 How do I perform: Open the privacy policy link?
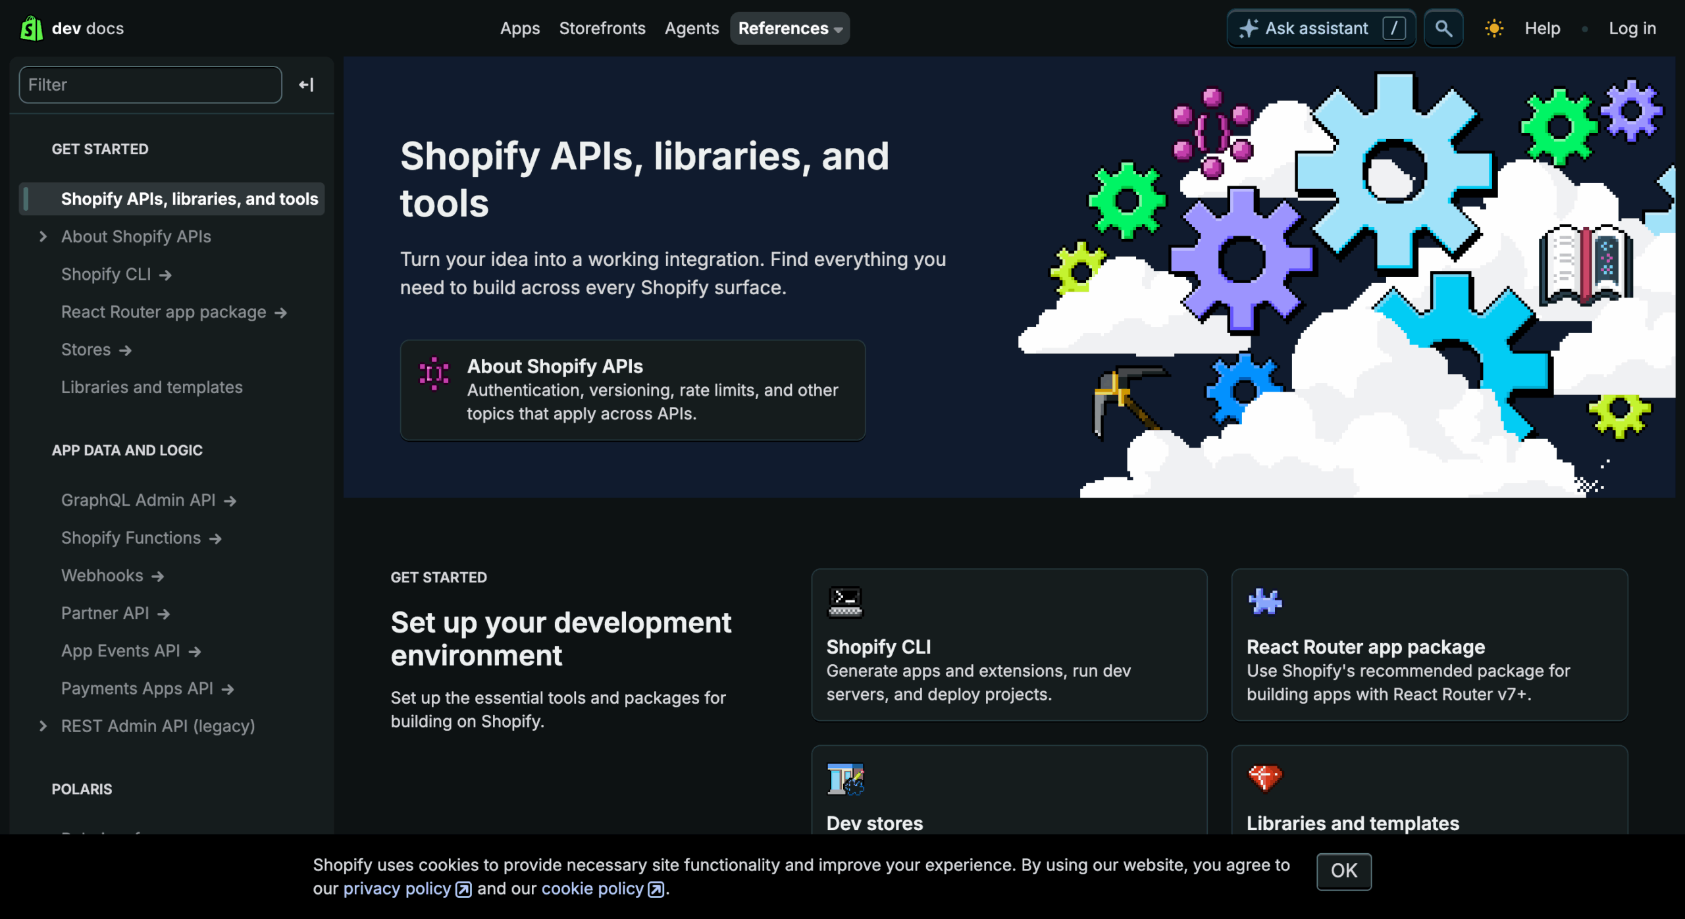(x=397, y=889)
